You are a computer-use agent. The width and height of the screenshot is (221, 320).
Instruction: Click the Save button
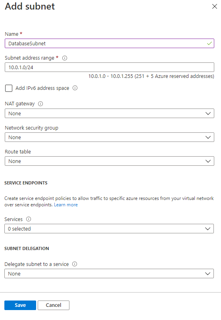[20, 305]
